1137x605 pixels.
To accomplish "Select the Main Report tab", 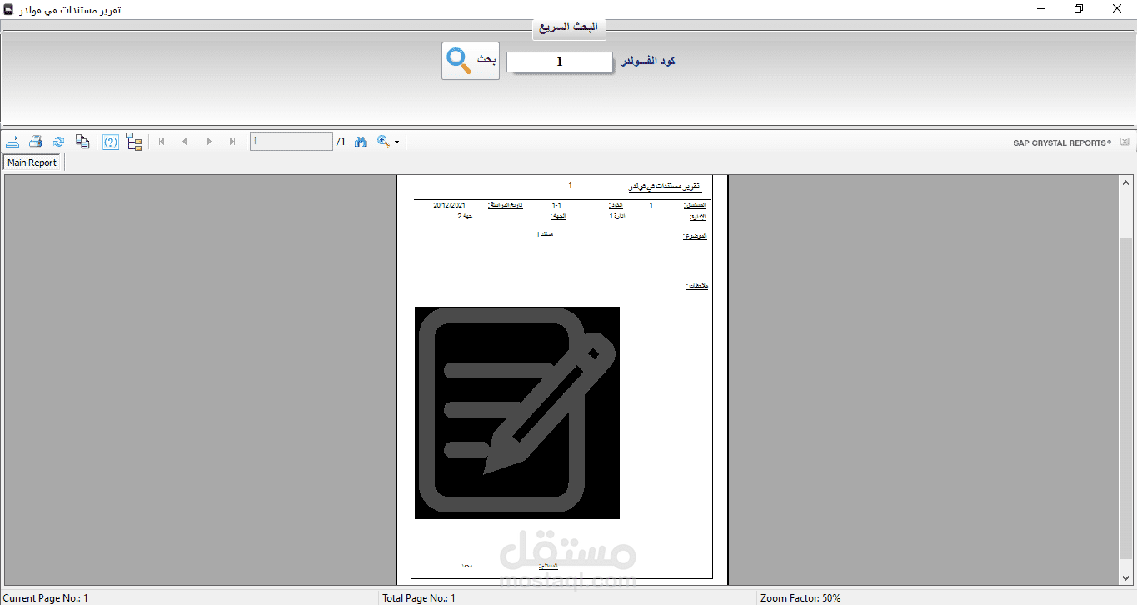I will coord(32,162).
